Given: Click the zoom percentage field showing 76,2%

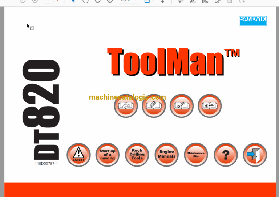Looking at the screenshot, I should click(x=129, y=1).
